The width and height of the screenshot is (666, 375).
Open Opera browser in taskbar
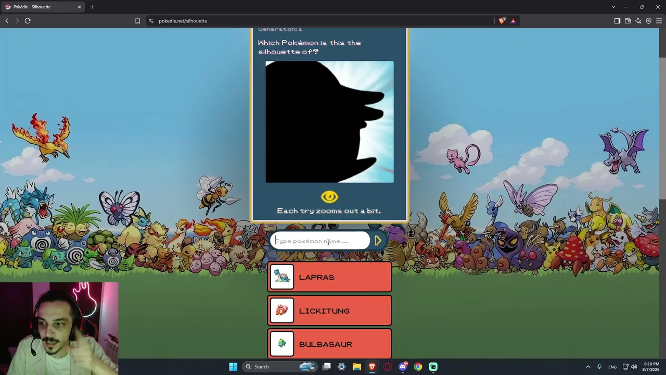coord(387,367)
